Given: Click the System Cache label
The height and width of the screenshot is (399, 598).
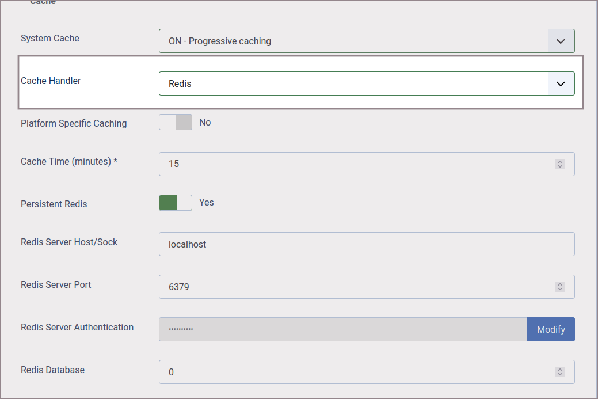Looking at the screenshot, I should pos(50,39).
